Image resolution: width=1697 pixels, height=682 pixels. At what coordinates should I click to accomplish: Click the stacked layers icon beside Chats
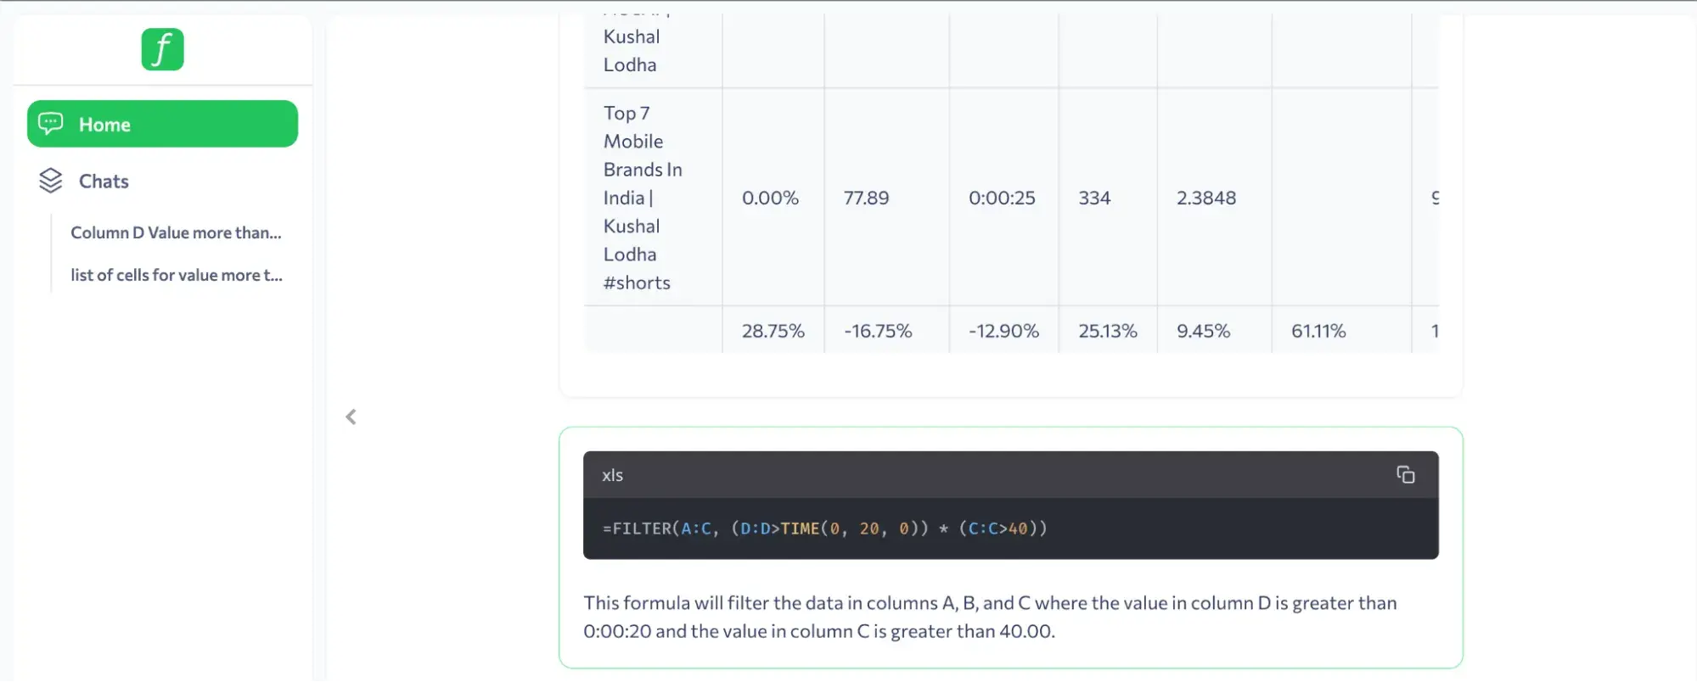click(x=50, y=181)
